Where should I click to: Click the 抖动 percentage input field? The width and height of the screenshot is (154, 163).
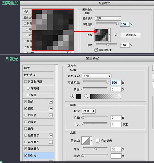pyautogui.click(x=116, y=156)
